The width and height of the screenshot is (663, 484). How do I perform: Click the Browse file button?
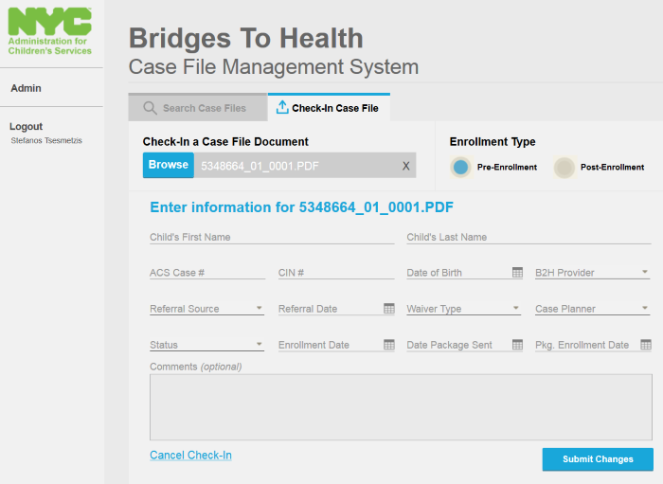[169, 165]
